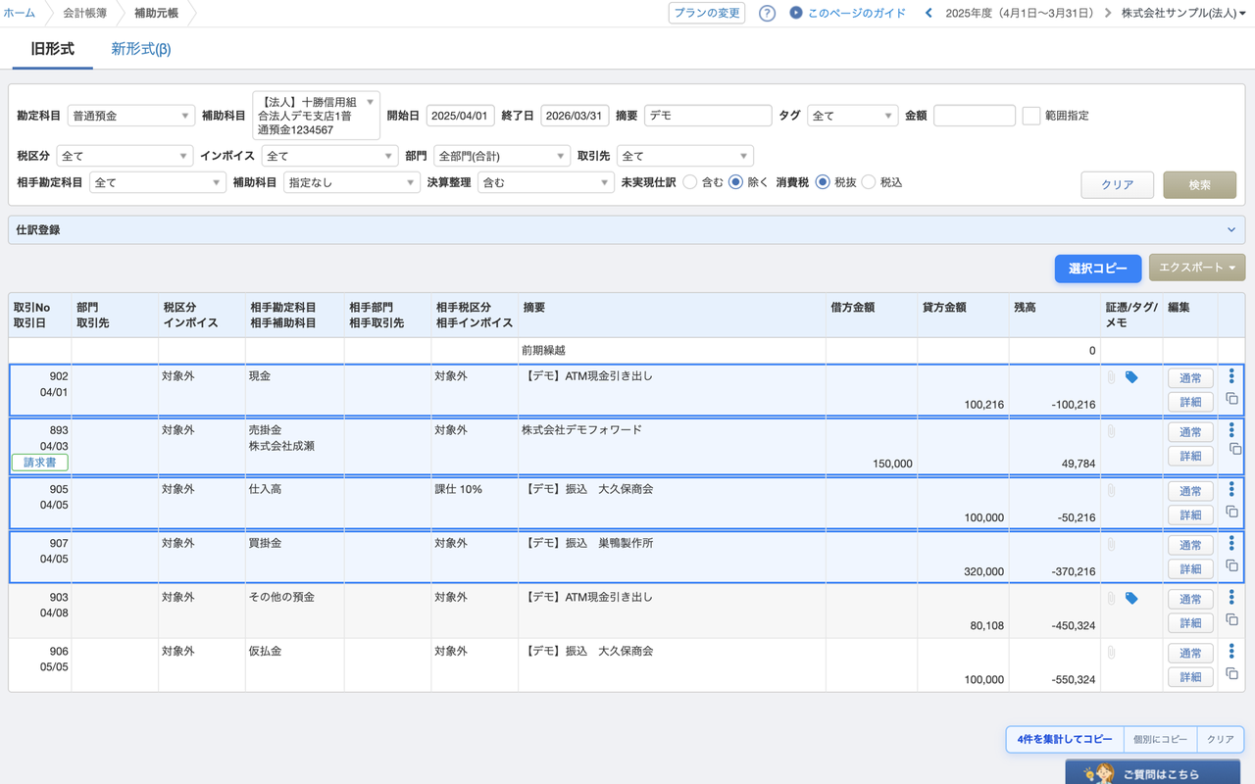The height and width of the screenshot is (784, 1255).
Task: Open paperclip attachment for transaction 906
Action: (1111, 652)
